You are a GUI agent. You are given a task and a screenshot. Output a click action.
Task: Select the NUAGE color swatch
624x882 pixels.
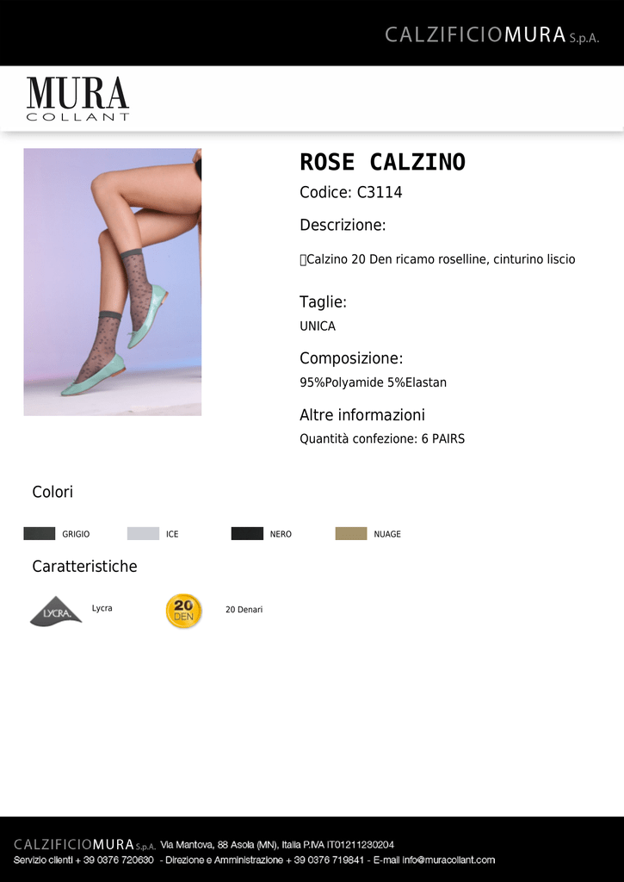pos(351,533)
